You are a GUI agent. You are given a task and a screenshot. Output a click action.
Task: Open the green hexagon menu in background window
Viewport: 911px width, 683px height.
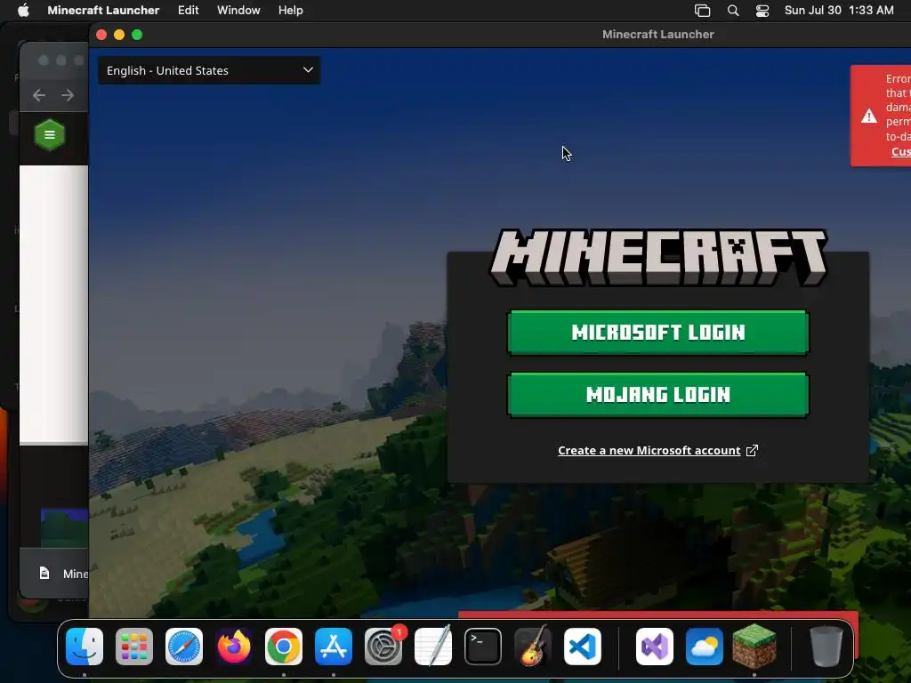point(50,135)
